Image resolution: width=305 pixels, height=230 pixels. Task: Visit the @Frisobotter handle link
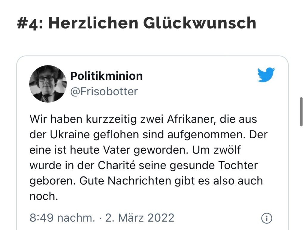104,91
